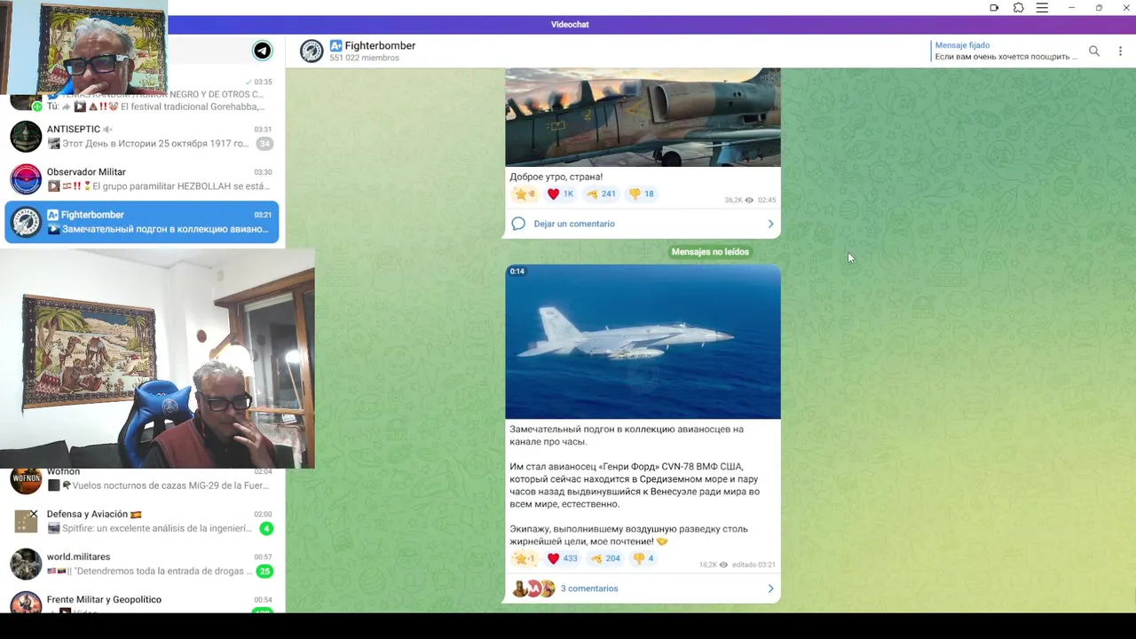Click the Observador Militar avatar
Viewport: 1136px width, 639px height.
26,179
